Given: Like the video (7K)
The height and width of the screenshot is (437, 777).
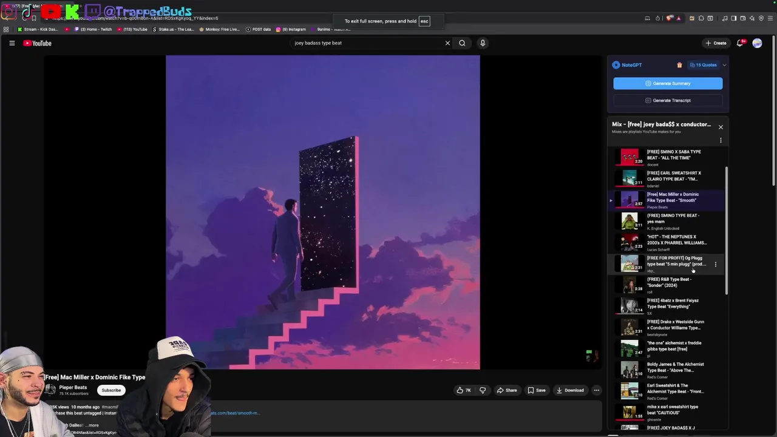Looking at the screenshot, I should [464, 390].
